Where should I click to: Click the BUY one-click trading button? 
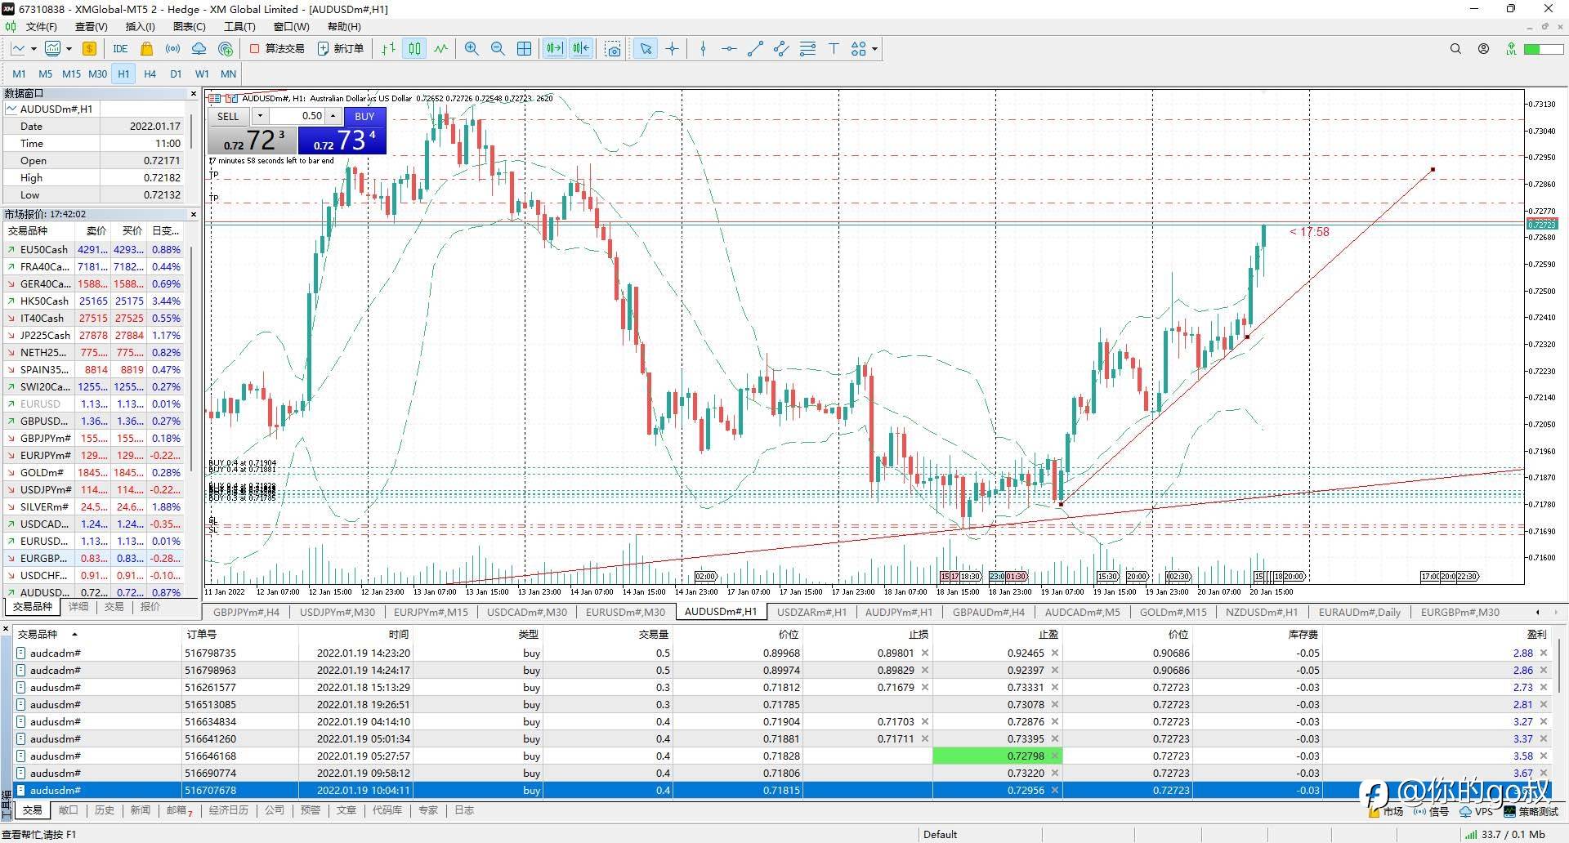(364, 116)
